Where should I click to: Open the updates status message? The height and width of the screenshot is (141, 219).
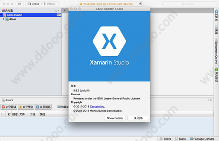pyautogui.click(x=108, y=4)
